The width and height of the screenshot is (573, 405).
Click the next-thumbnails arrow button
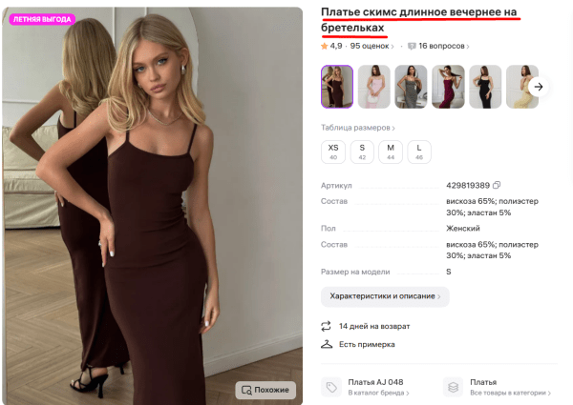pos(538,87)
